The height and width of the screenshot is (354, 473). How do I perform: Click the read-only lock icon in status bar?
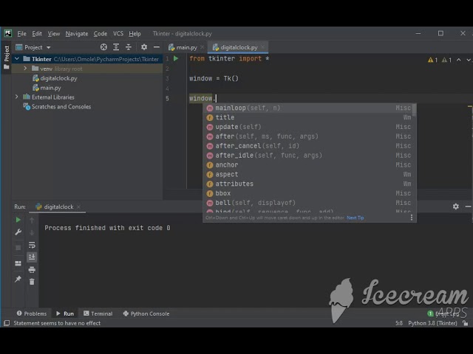pos(466,323)
